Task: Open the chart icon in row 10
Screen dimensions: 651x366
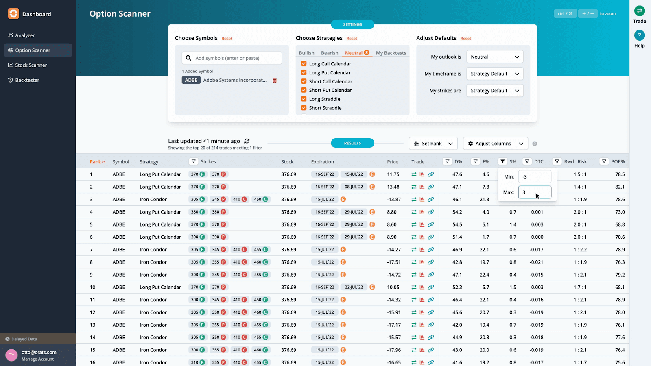Action: 422,287
